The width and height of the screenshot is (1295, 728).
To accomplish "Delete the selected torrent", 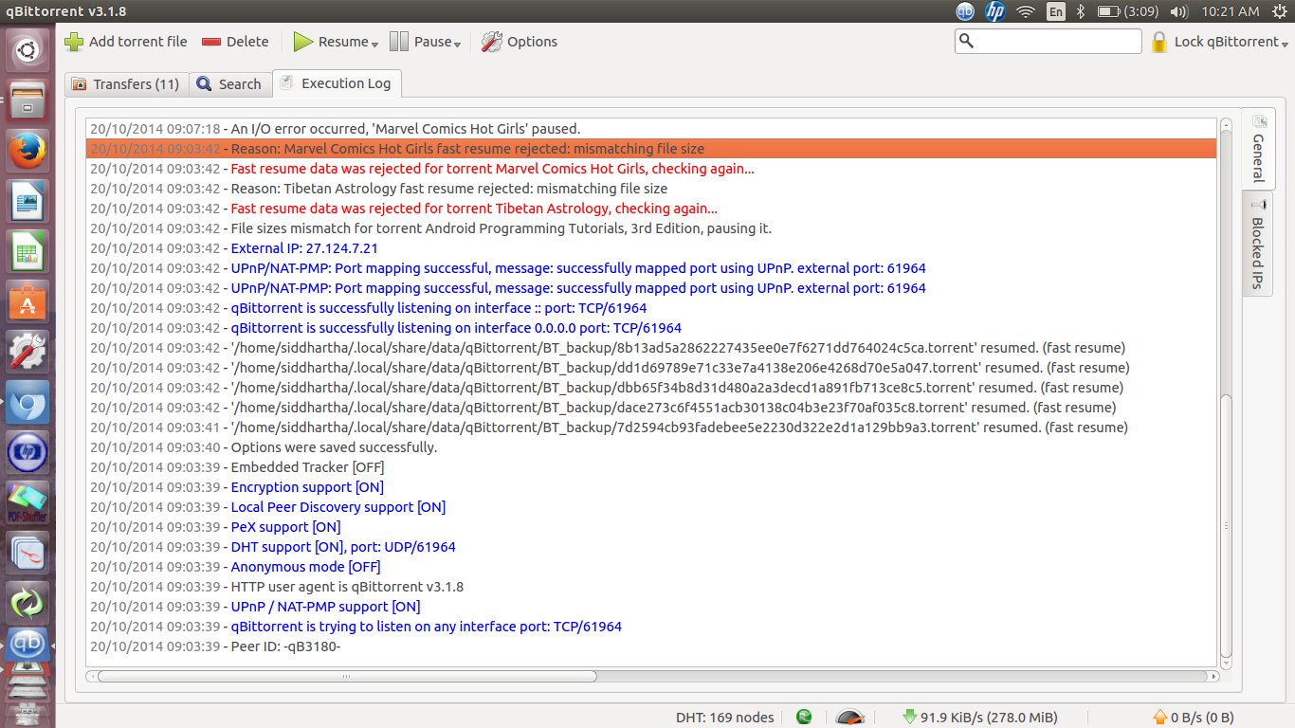I will click(x=235, y=42).
